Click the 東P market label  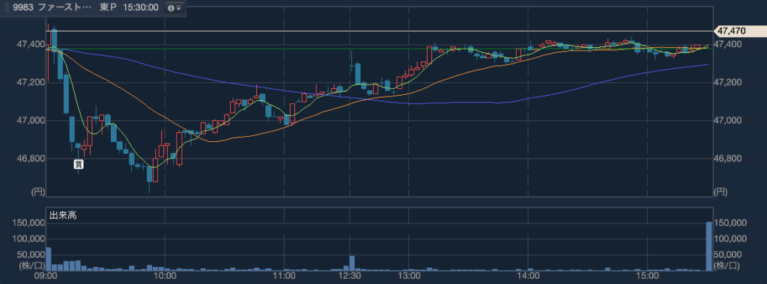[x=108, y=7]
